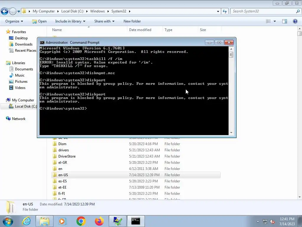This screenshot has height=227, width=302.
Task: Select System32 in the address breadcrumb
Action: pyautogui.click(x=119, y=11)
